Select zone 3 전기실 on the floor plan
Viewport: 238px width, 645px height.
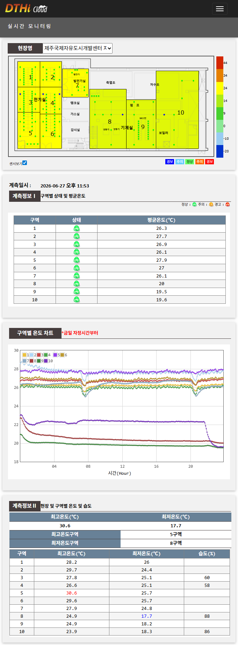click(x=29, y=100)
